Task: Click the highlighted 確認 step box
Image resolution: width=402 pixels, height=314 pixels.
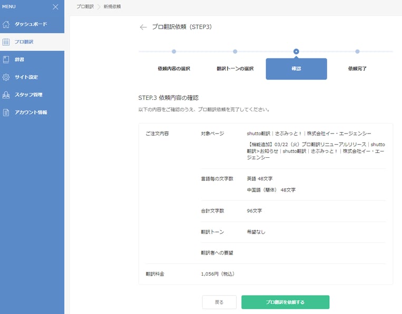Action: [x=297, y=69]
